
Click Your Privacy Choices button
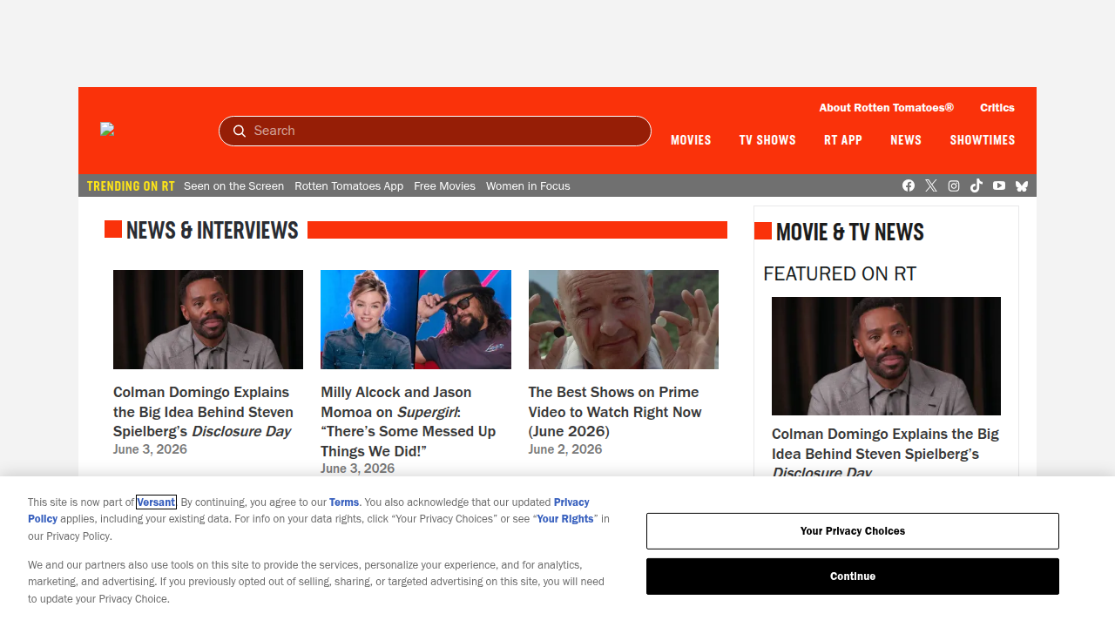point(853,531)
